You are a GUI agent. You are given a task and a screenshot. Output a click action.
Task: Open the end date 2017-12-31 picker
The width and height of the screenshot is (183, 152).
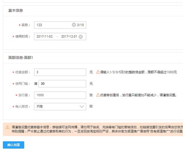click(69, 36)
